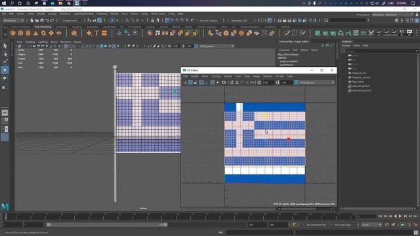Click UV Editor snapshot camera icon
The image size is (420, 236).
click(224, 83)
